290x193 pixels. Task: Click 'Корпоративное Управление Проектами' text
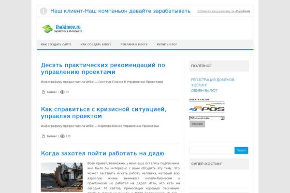(129, 126)
